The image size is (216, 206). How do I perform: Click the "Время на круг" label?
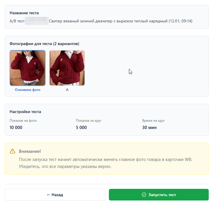click(153, 120)
